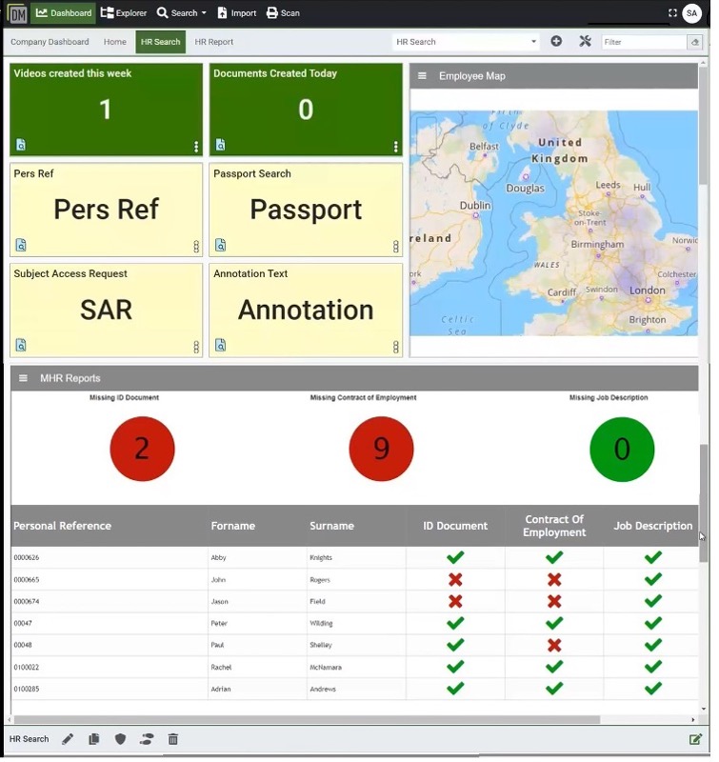Open options menu on Annotation Text tile
The width and height of the screenshot is (719, 762).
pyautogui.click(x=396, y=347)
